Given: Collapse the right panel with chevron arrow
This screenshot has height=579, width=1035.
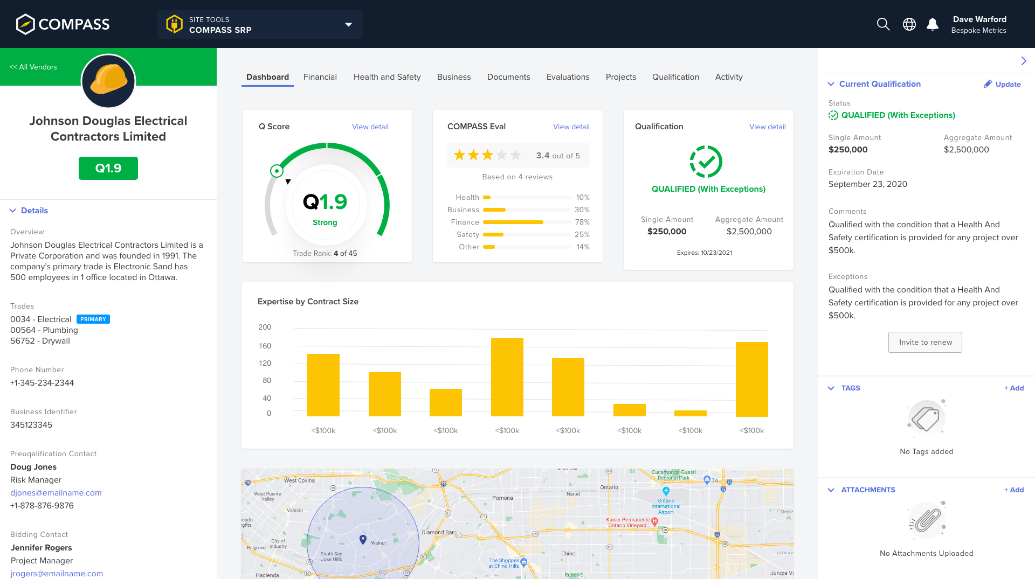Looking at the screenshot, I should click(x=1024, y=61).
